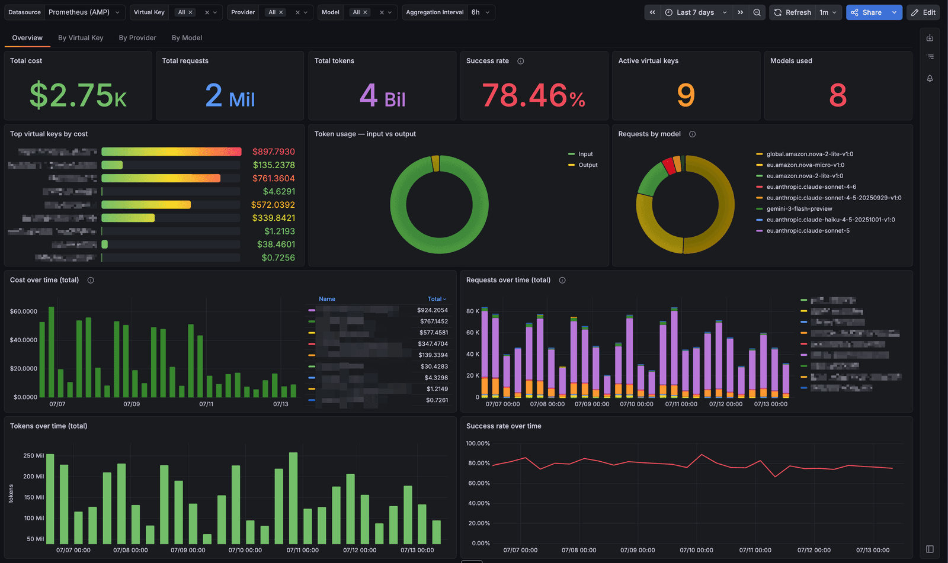
Task: Toggle the Output series in token legend
Action: tap(588, 165)
